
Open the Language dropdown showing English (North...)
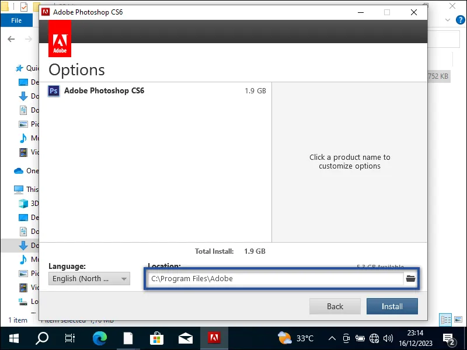click(89, 279)
